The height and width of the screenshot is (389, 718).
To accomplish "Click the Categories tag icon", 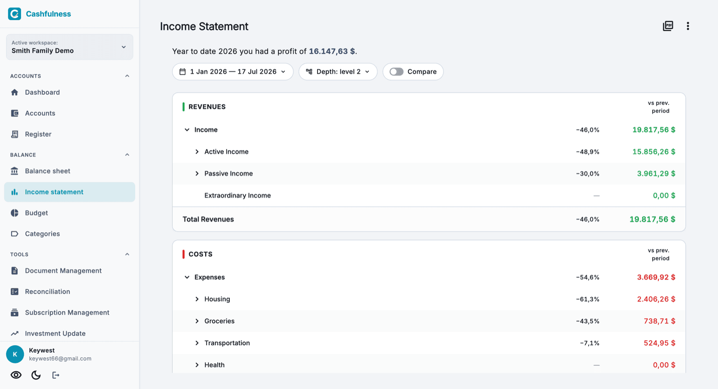I will [14, 234].
